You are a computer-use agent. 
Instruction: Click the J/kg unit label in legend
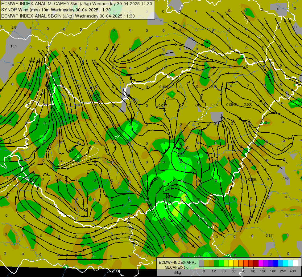coord(177,272)
